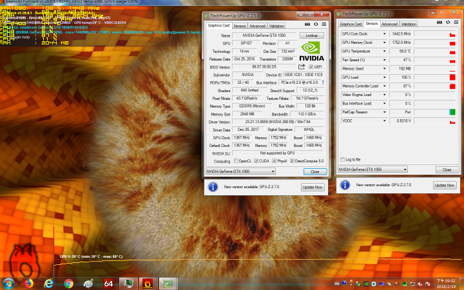
Task: Expand the GPU Load sensor dropdown
Action: (384, 77)
